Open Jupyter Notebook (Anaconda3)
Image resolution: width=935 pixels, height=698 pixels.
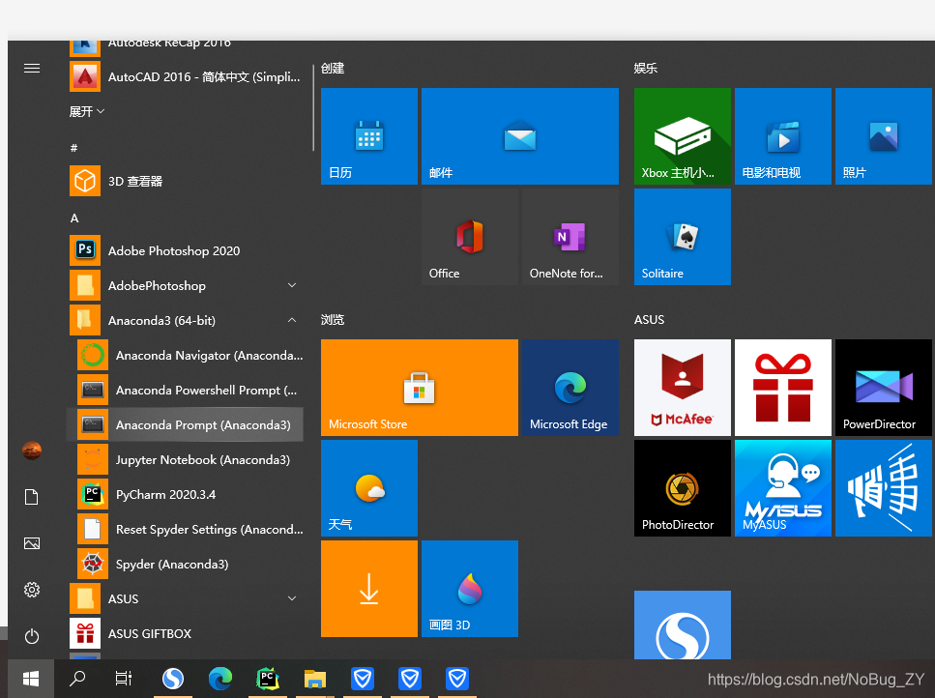pos(190,459)
